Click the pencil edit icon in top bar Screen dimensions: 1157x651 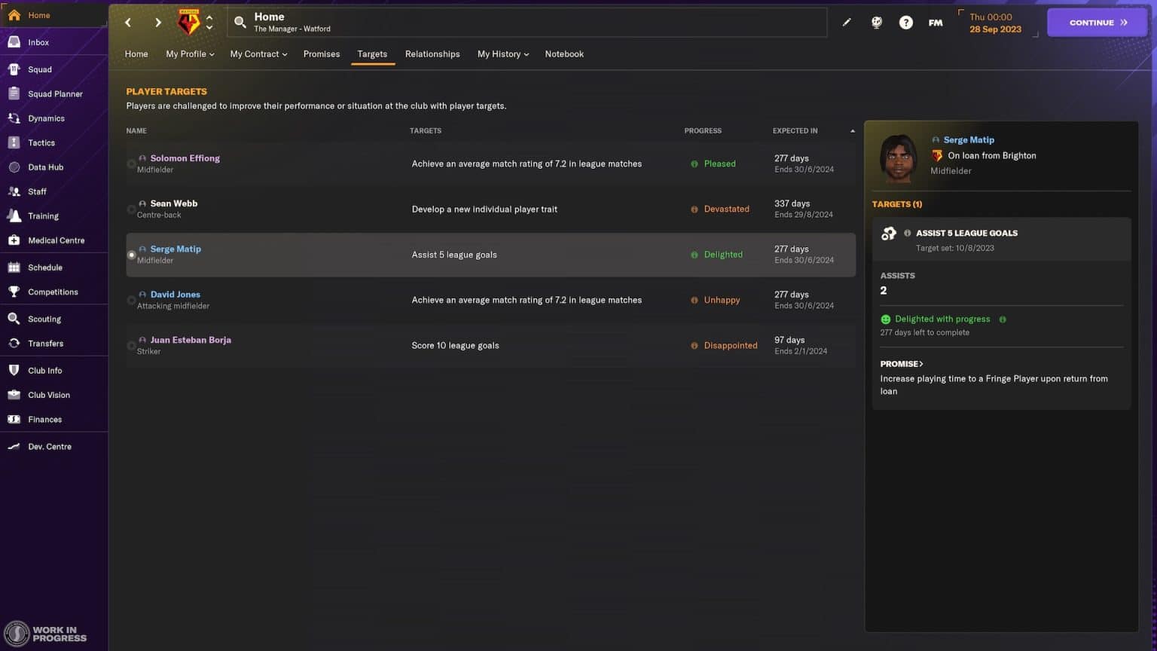pyautogui.click(x=847, y=23)
